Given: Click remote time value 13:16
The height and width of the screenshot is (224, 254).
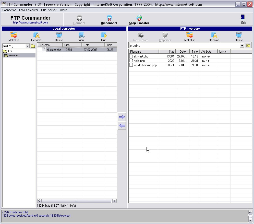Looking at the screenshot, I should point(195,56).
